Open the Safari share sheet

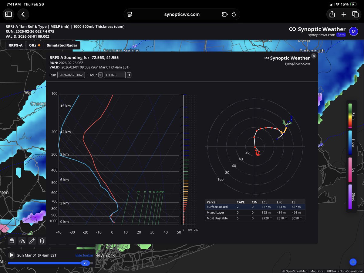click(332, 14)
